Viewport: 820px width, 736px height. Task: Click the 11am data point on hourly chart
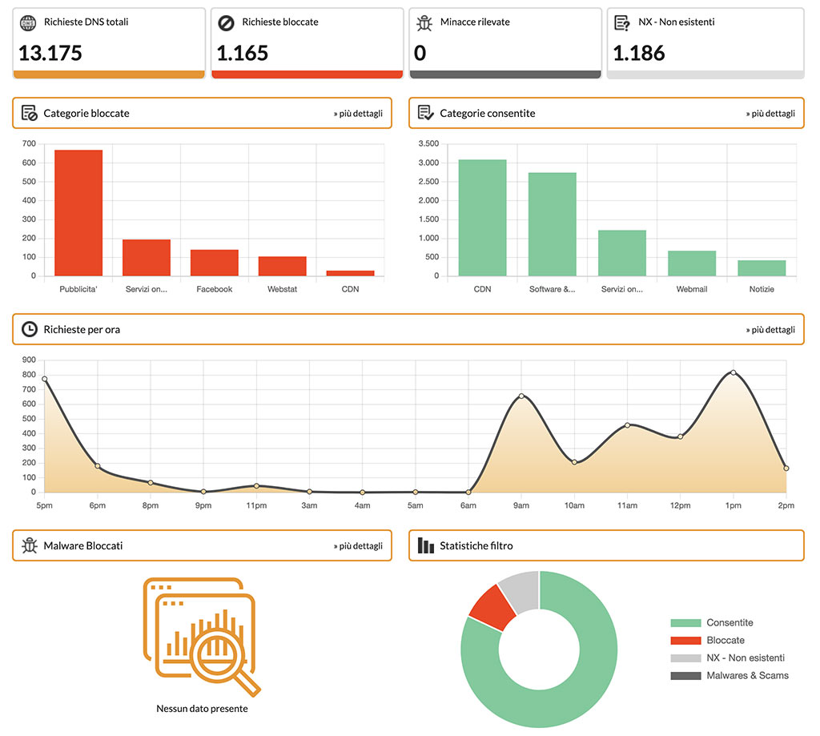(x=628, y=425)
